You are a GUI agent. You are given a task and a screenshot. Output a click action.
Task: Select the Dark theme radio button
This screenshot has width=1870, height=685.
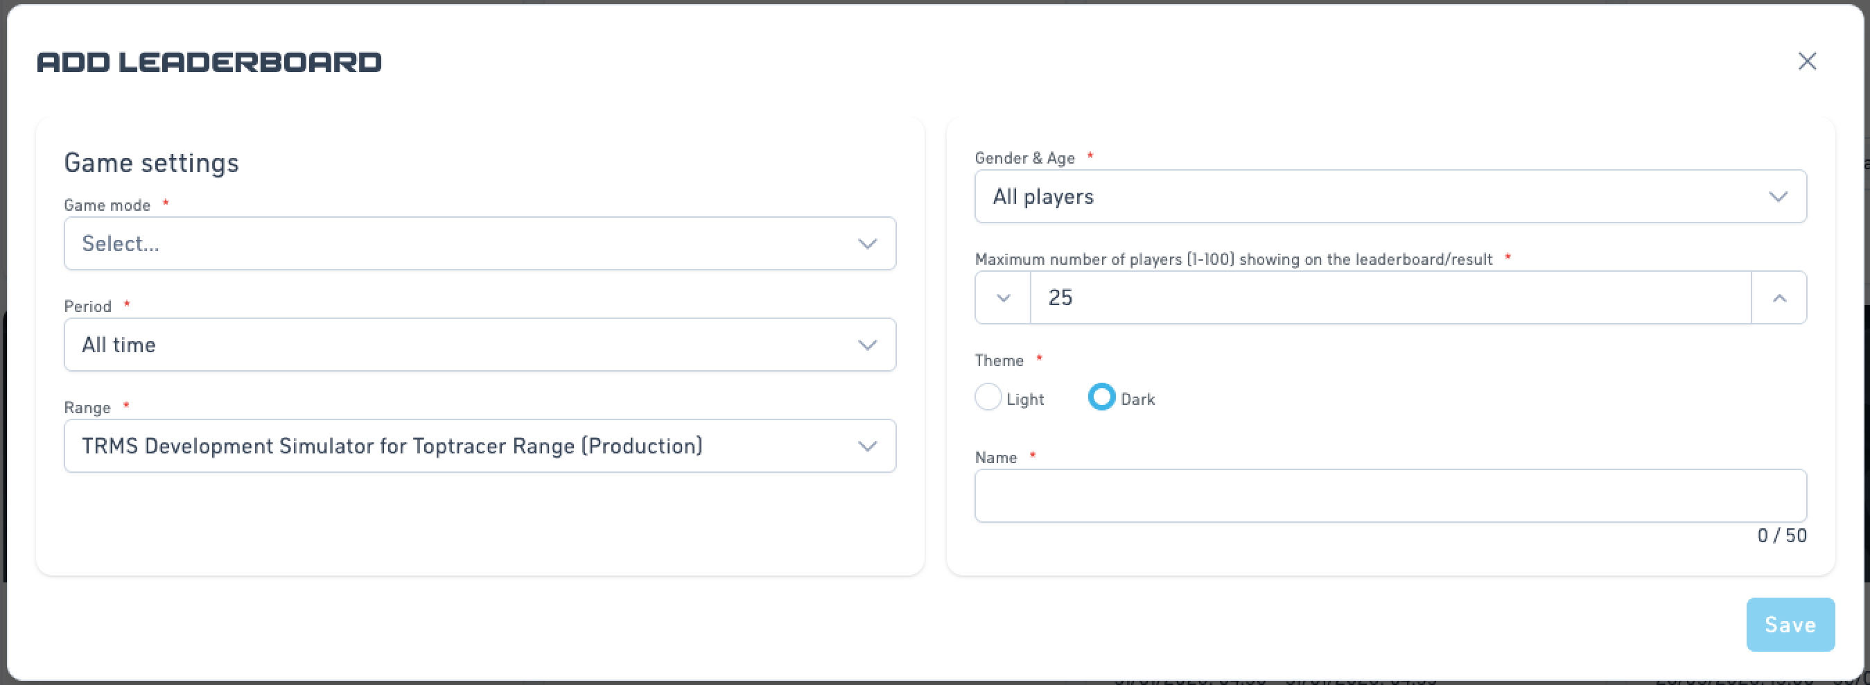pos(1101,397)
